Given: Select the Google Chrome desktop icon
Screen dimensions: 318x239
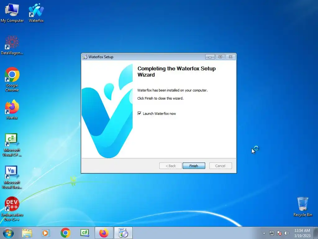Looking at the screenshot, I should click(12, 79).
